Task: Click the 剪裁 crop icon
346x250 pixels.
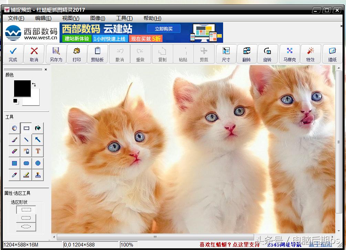Action: [205, 54]
